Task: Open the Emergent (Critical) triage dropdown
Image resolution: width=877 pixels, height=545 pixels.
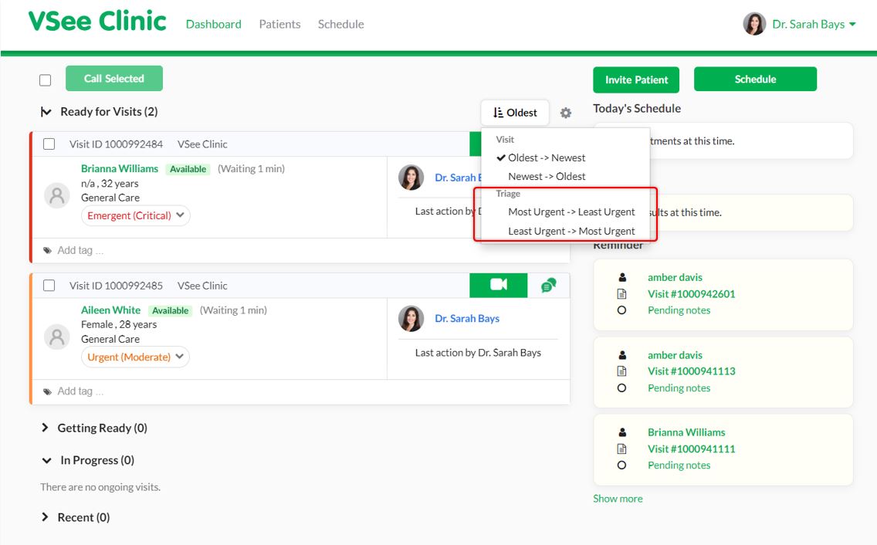Action: (x=136, y=215)
